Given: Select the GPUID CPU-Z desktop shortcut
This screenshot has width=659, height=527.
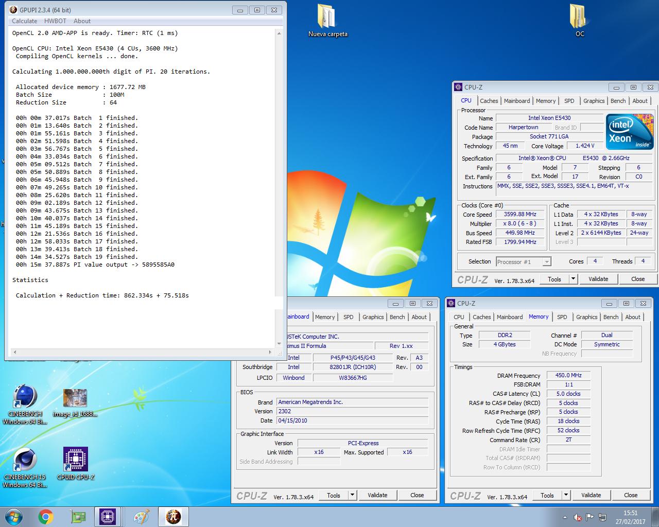Looking at the screenshot, I should coord(76,464).
